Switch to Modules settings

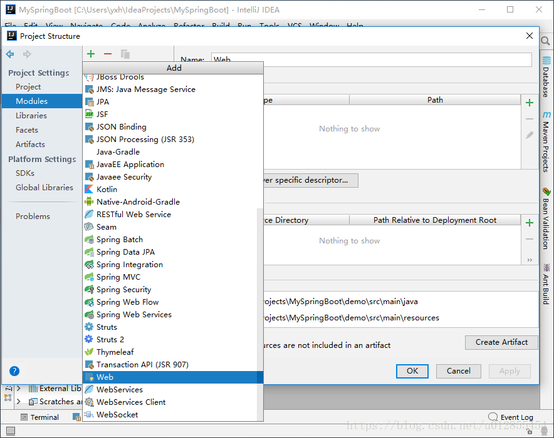pyautogui.click(x=42, y=101)
